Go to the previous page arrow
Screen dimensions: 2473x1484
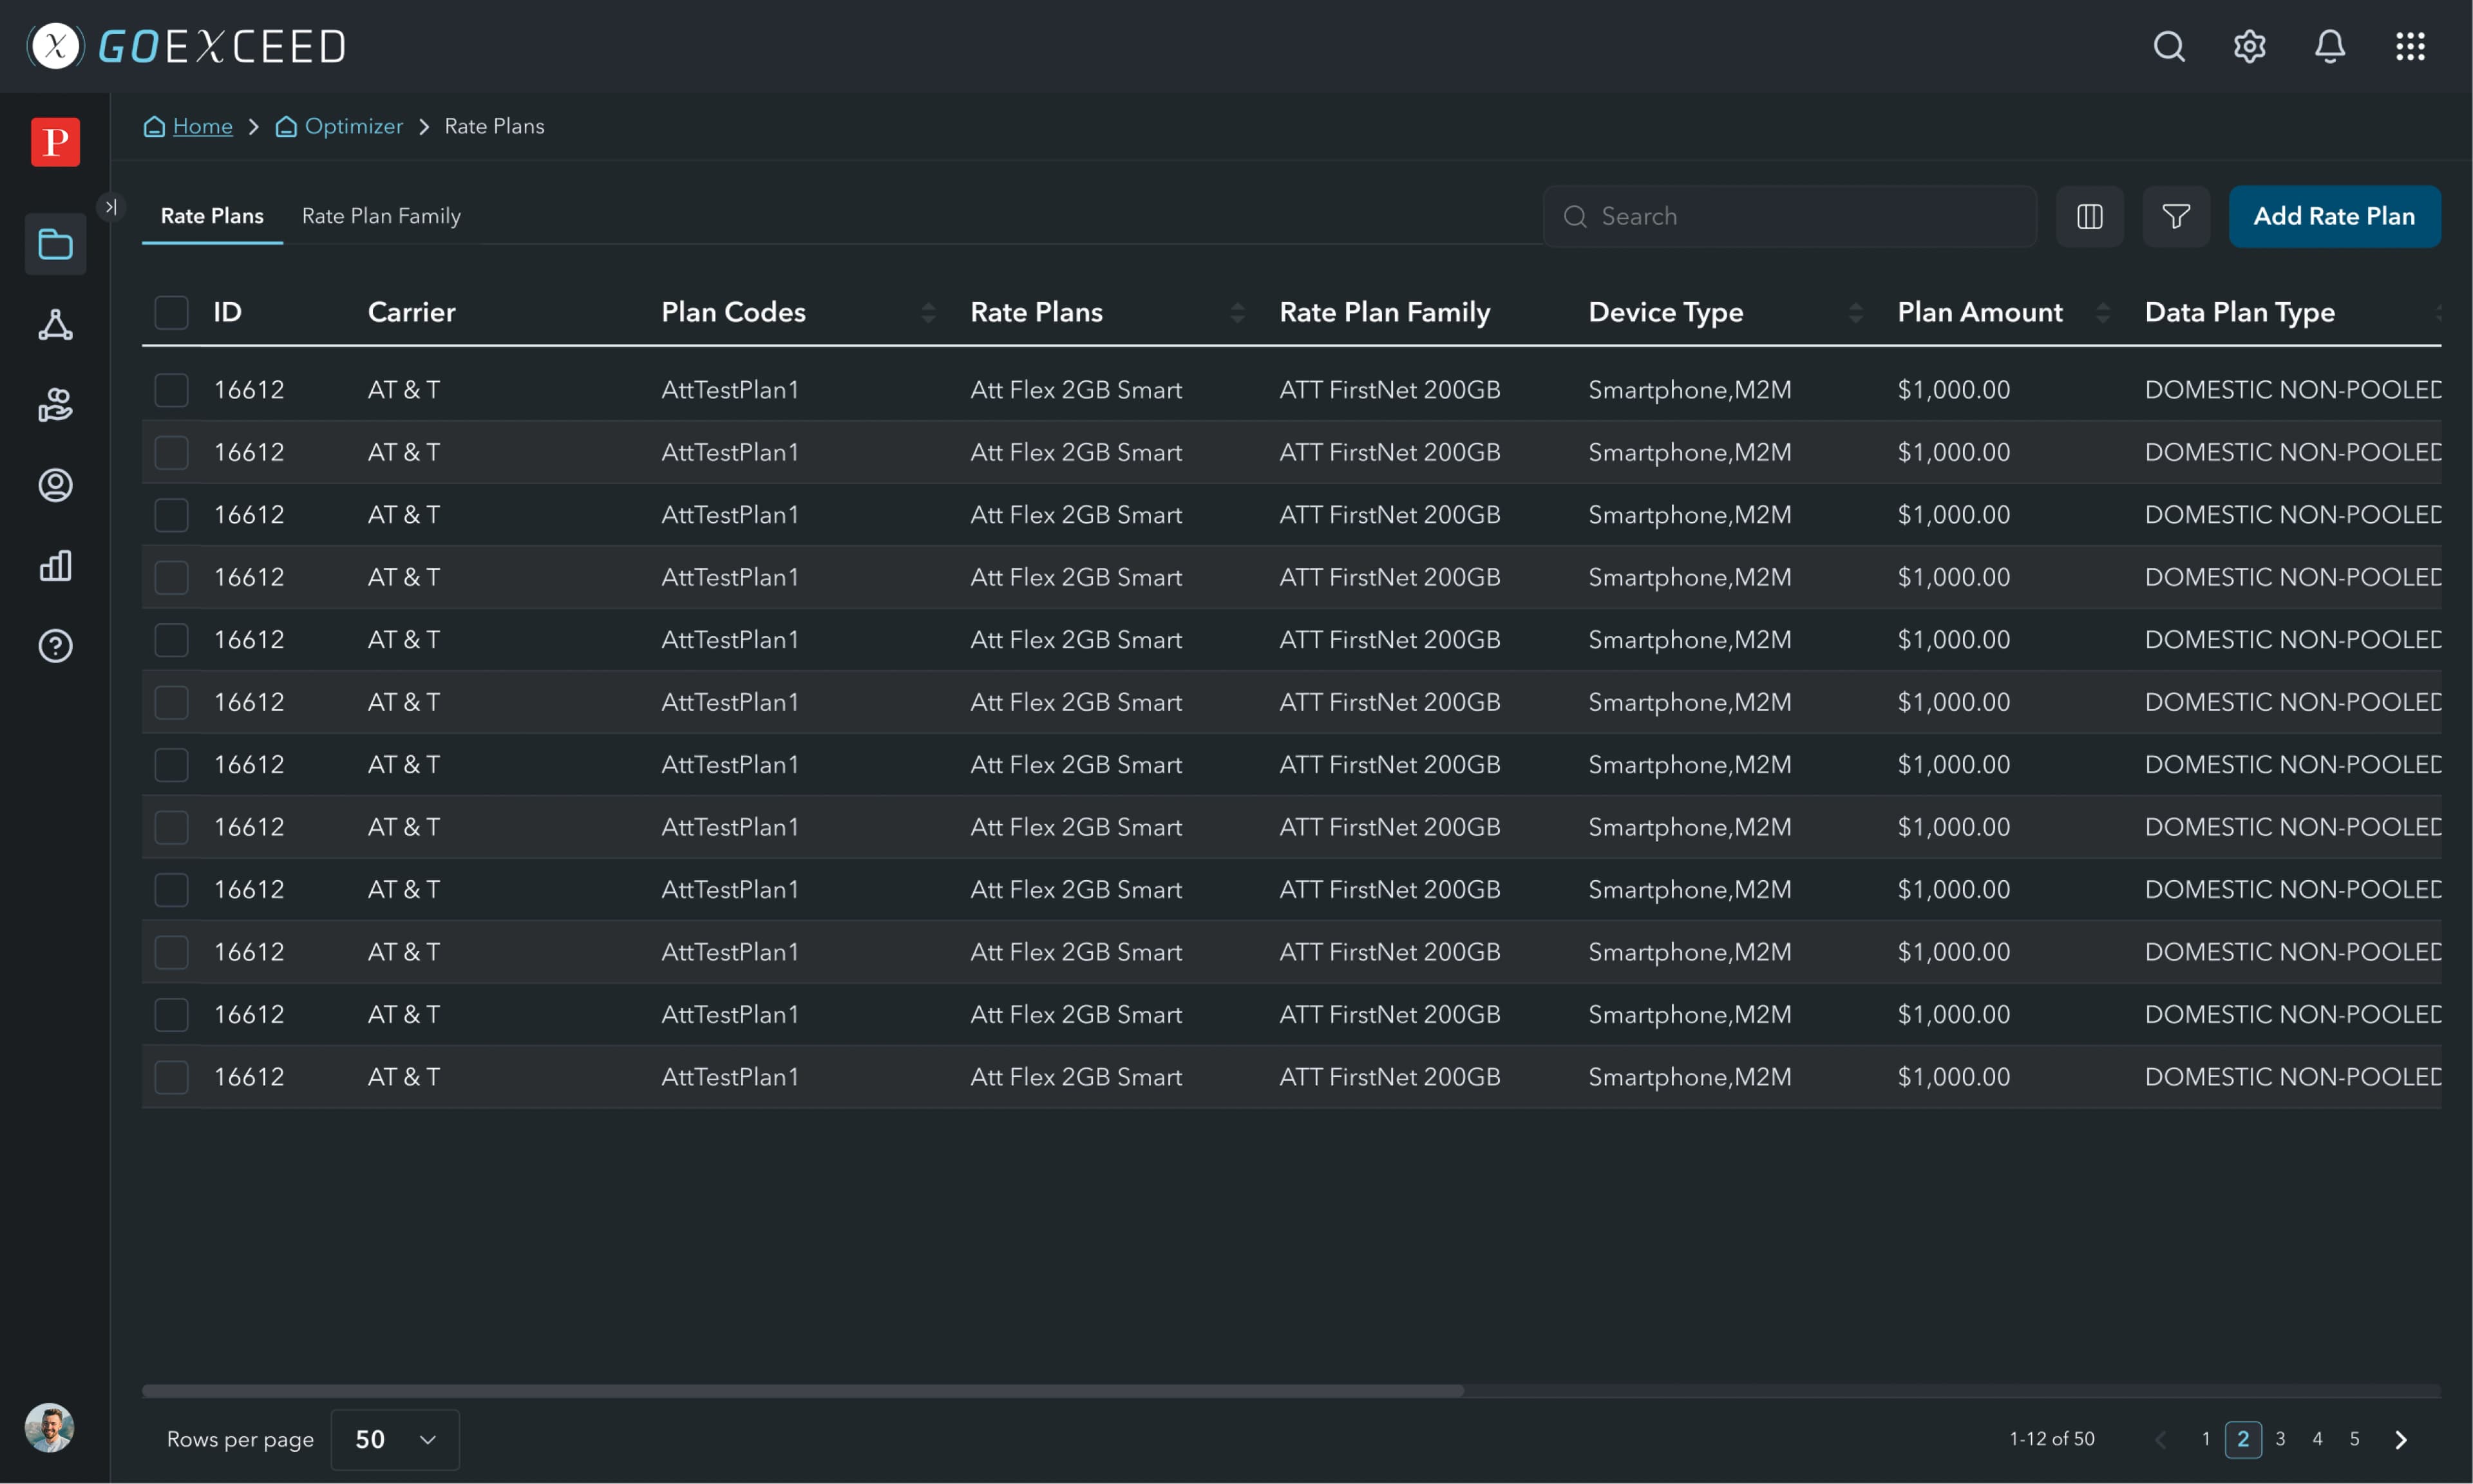(x=2160, y=1439)
